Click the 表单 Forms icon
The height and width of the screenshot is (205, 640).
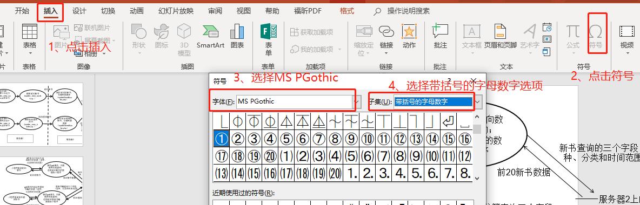tap(269, 32)
